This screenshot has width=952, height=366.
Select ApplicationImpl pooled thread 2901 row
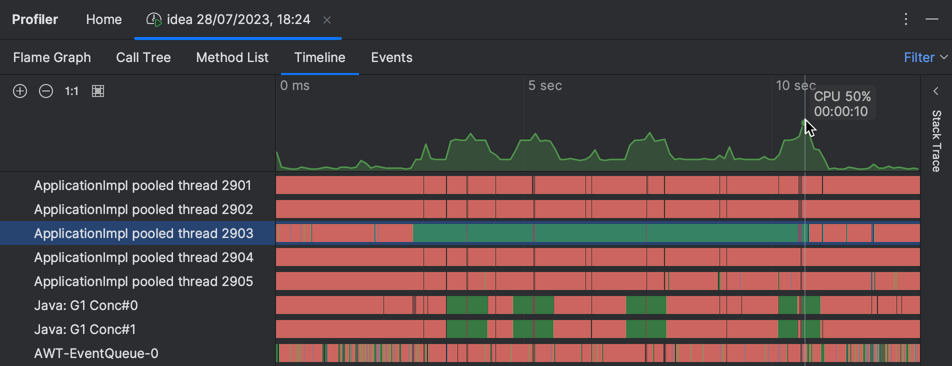(x=142, y=185)
